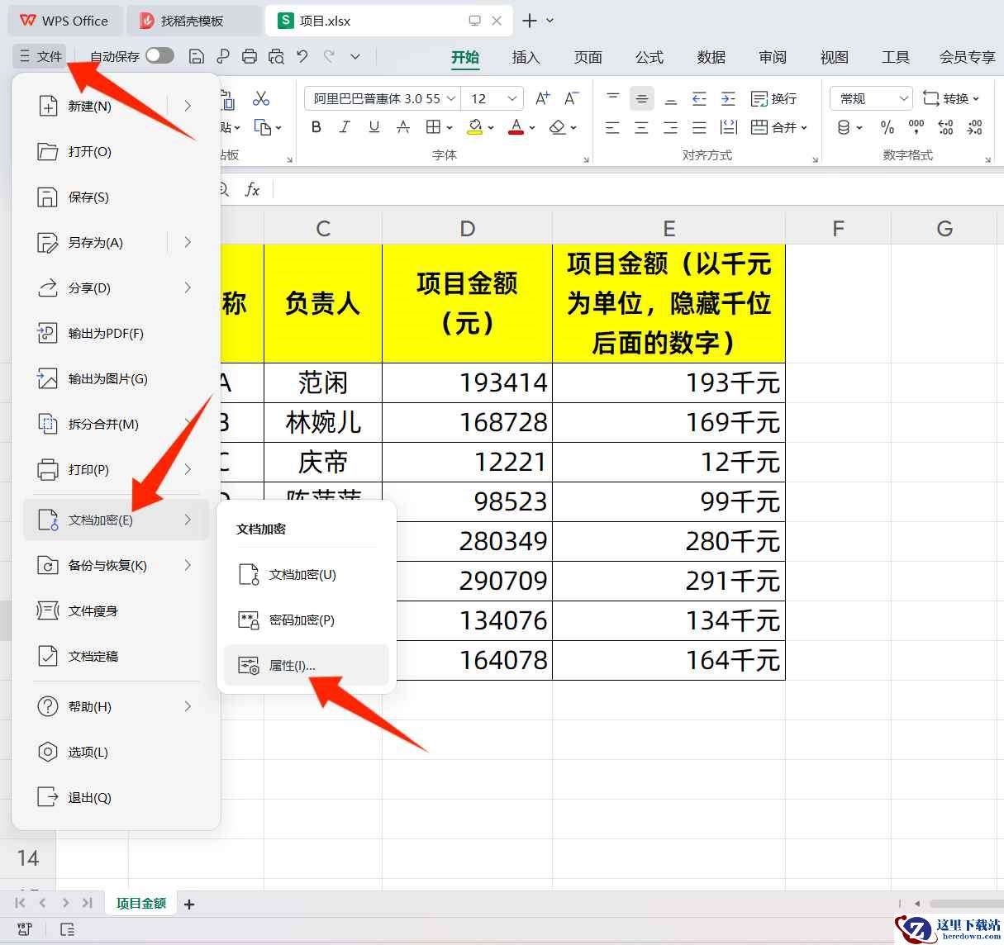This screenshot has width=1004, height=945.
Task: Click the print icon in quick toolbar
Action: (250, 56)
